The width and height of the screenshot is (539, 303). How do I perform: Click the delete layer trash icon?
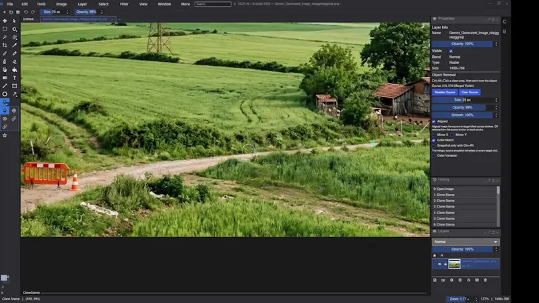[x=485, y=280]
